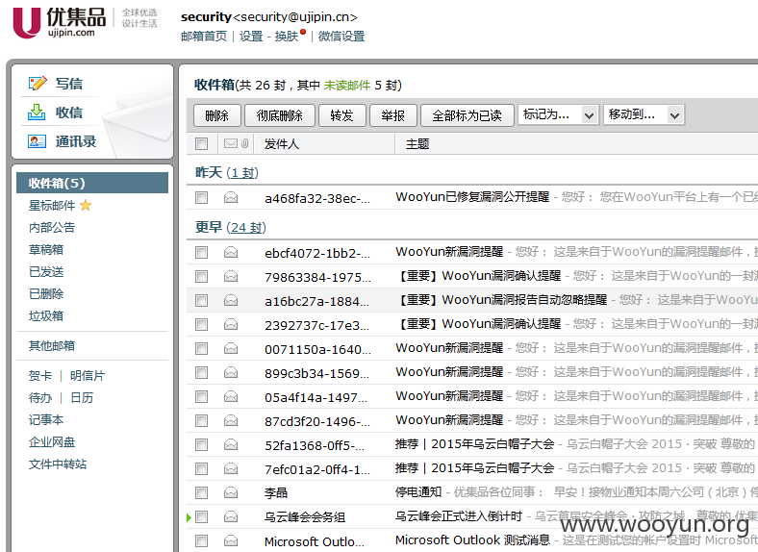Screen dimensions: 758x552
Task: Open the 设置 link in the header
Action: coord(251,37)
